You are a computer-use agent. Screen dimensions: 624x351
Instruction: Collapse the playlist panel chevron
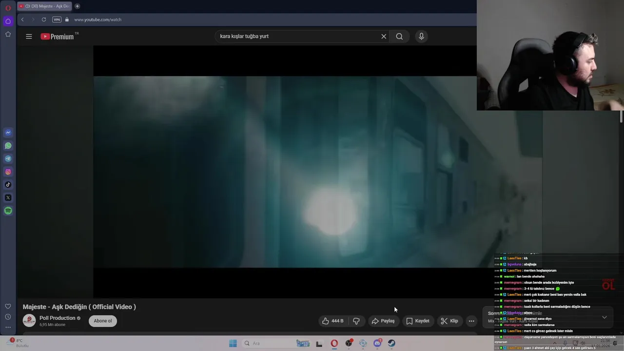coord(604,317)
